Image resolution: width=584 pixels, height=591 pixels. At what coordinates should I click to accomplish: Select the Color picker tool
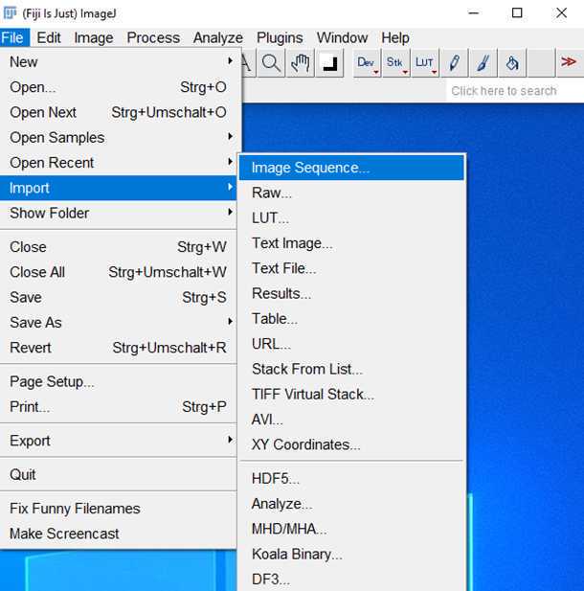click(329, 63)
